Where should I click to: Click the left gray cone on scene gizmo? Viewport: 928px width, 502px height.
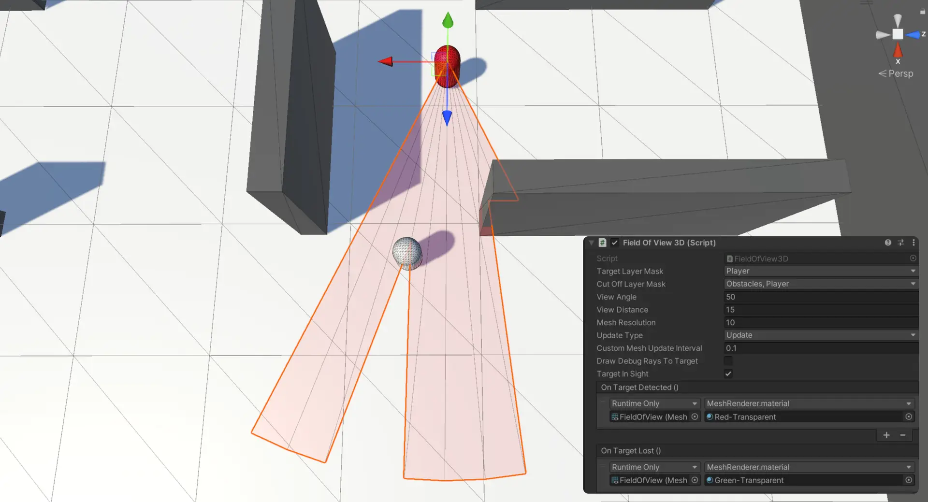click(883, 34)
